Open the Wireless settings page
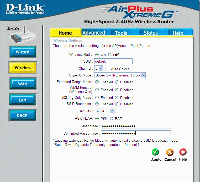The image size is (200, 182). coord(23,68)
